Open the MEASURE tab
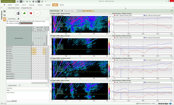Image resolution: width=174 pixels, height=105 pixels. (32, 5)
